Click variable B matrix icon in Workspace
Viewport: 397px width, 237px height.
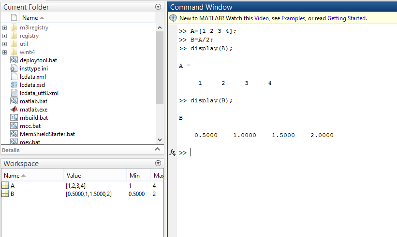pyautogui.click(x=5, y=194)
